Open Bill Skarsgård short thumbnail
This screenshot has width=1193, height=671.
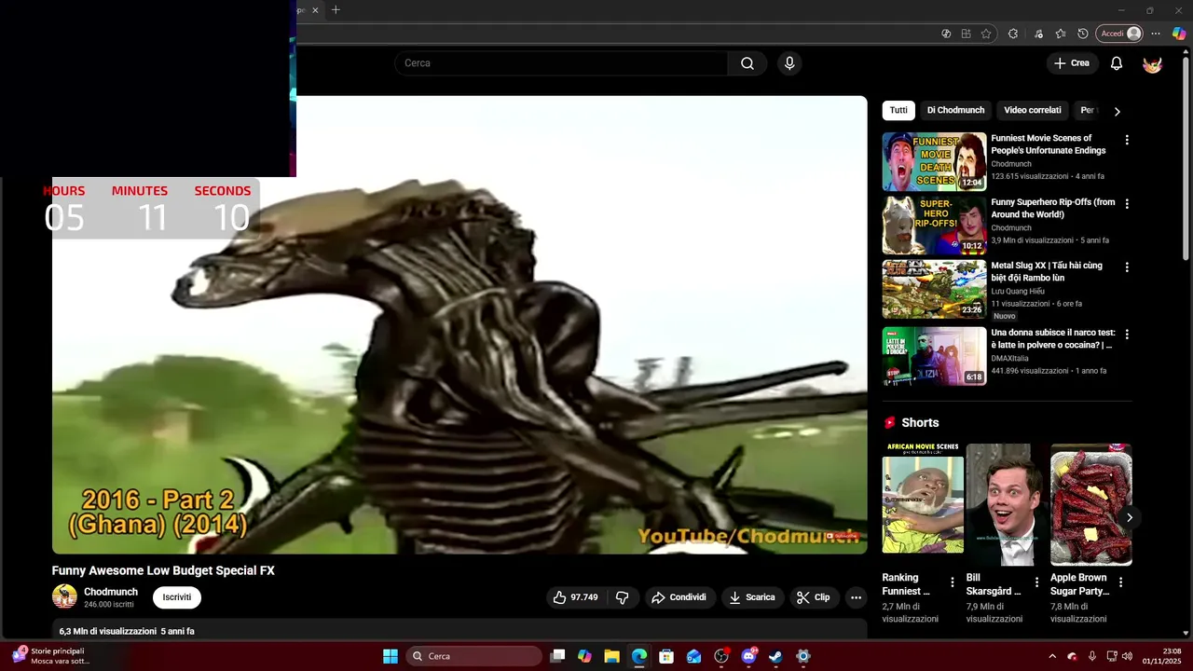pyautogui.click(x=1007, y=504)
